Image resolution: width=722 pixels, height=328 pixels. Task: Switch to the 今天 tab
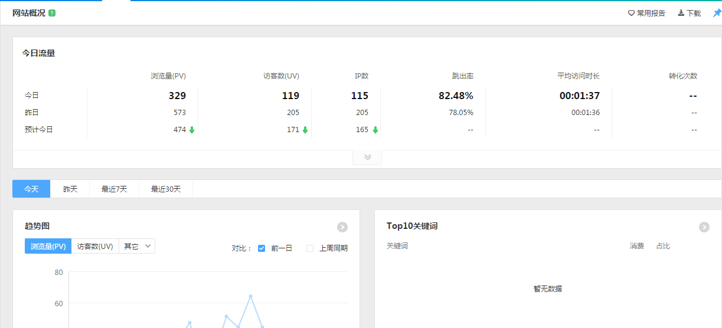tap(31, 189)
